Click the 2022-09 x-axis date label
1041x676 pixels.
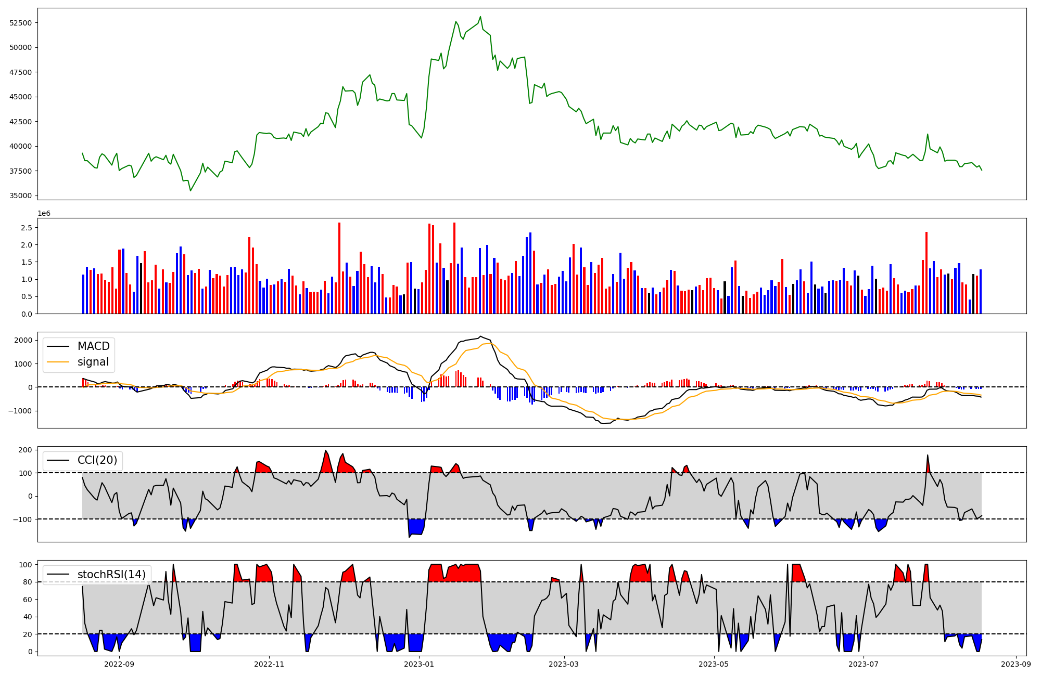119,664
